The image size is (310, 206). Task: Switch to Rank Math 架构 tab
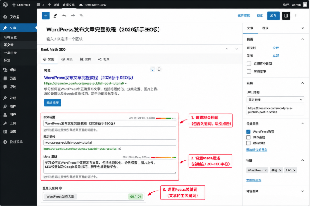coord(86,59)
